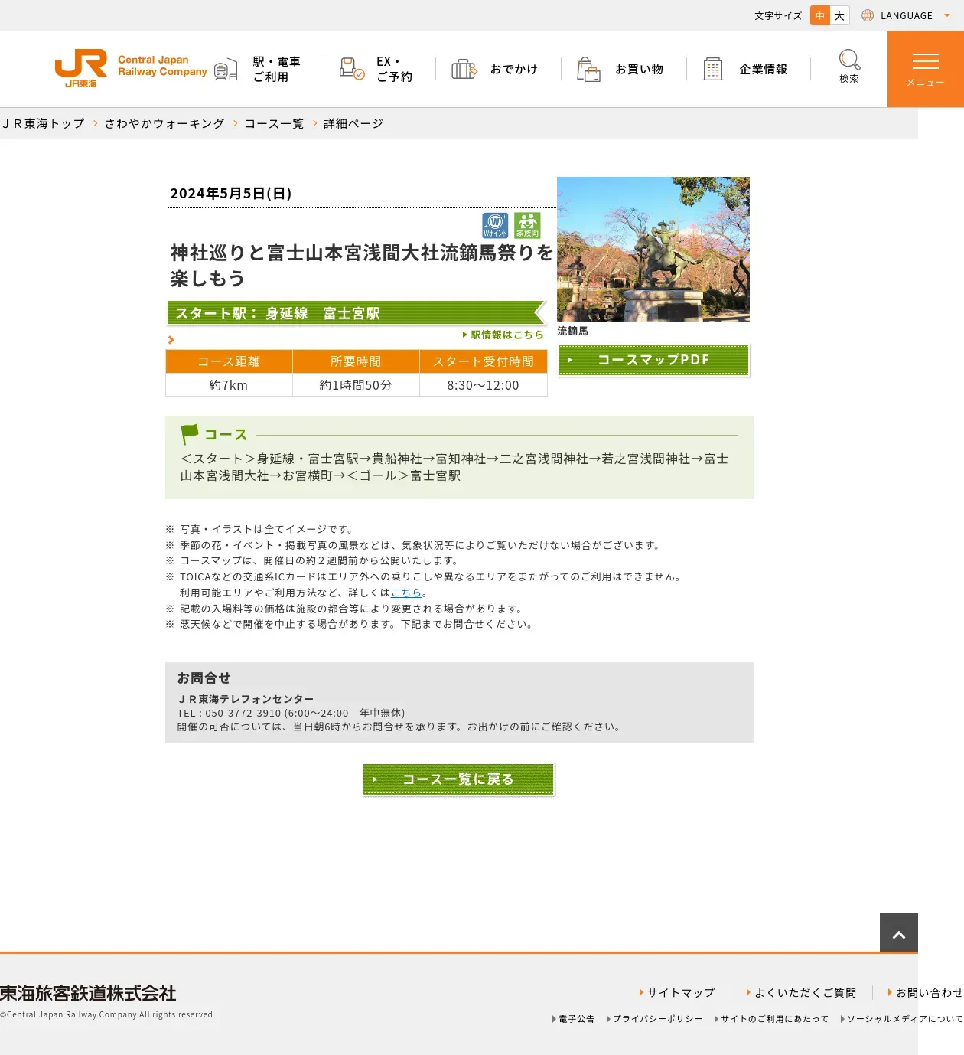Image resolution: width=964 pixels, height=1055 pixels.
Task: Open the よくいただくご質問 footer link
Action: tap(801, 992)
